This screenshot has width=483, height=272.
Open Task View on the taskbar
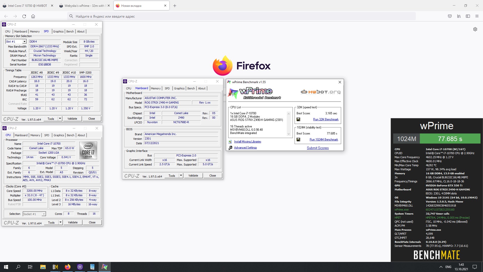point(30,267)
